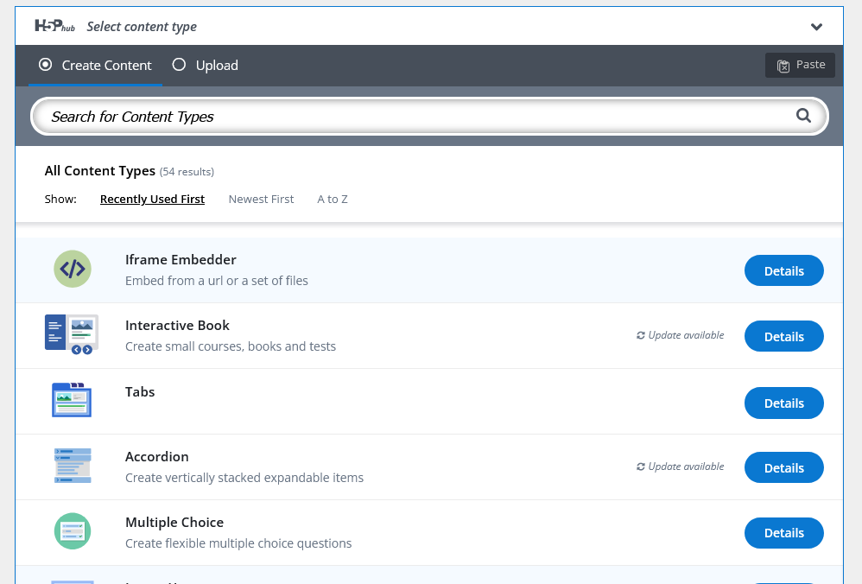The image size is (862, 584).
Task: Click 'Create flexible multiple choice questions'
Action: pyautogui.click(x=238, y=543)
